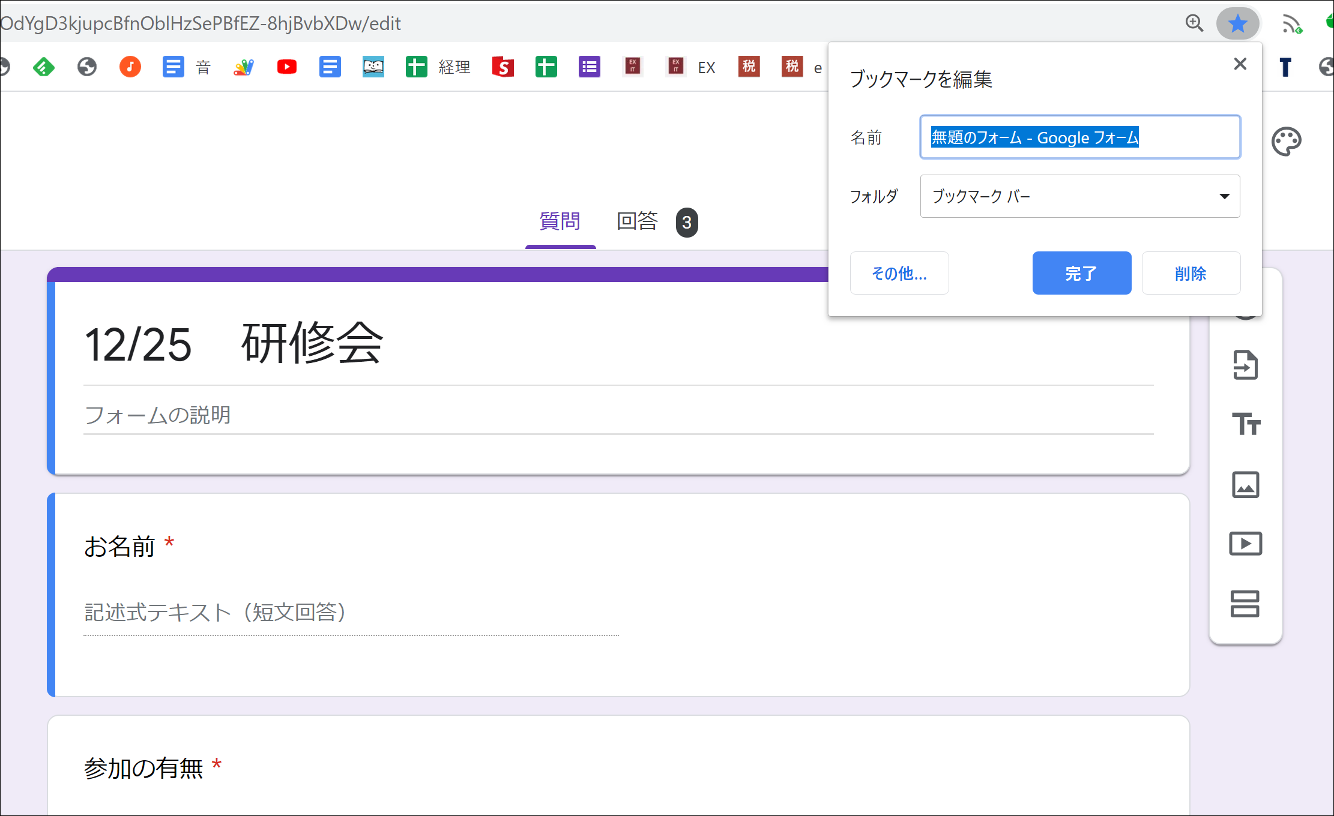This screenshot has width=1334, height=816.
Task: Open the YouTube bookmark
Action: (x=287, y=67)
